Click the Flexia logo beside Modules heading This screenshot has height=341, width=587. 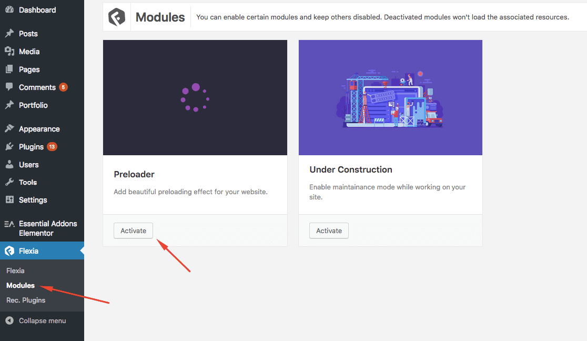(117, 17)
